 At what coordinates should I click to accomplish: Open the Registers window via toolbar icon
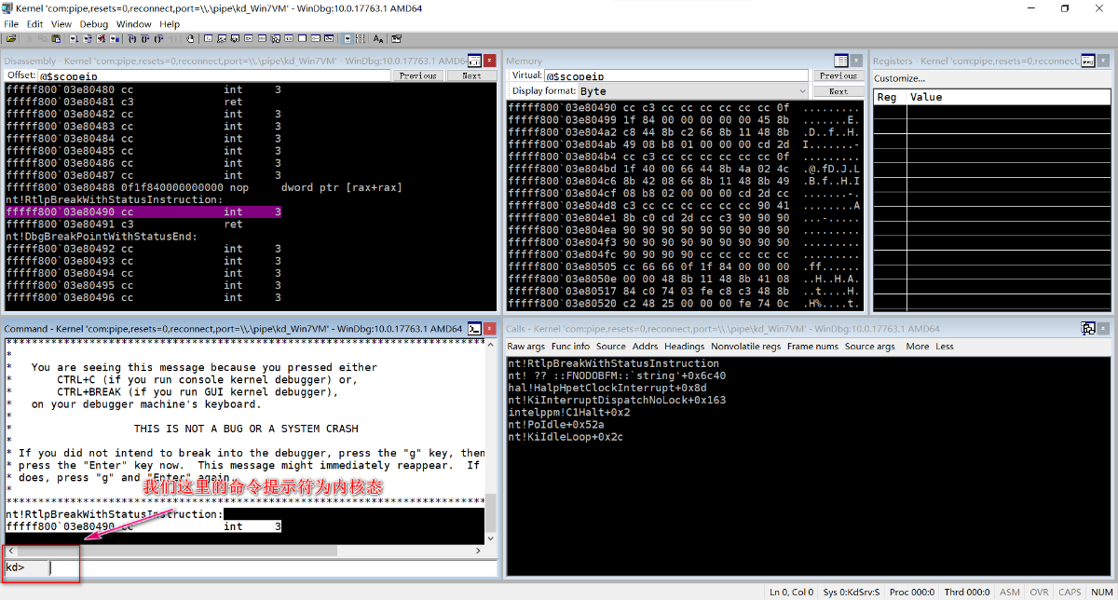coord(249,39)
